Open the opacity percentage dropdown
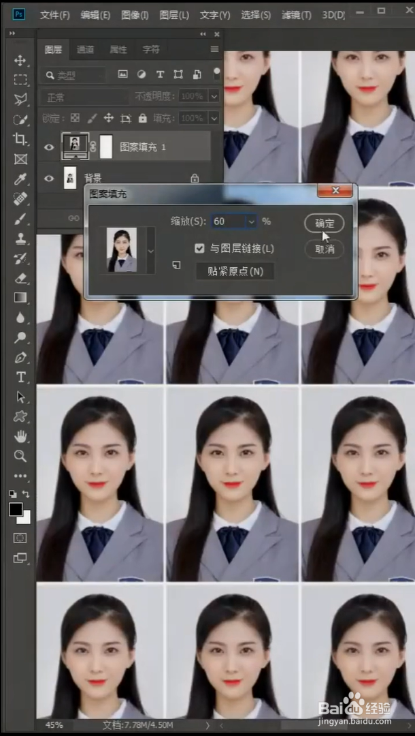The image size is (415, 736). coord(214,96)
